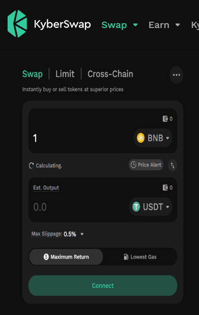Click the refresh icon beside Calculating

(31, 166)
